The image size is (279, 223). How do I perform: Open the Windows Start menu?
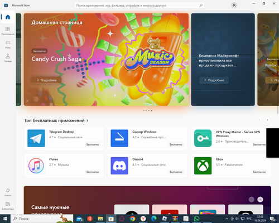(5, 219)
